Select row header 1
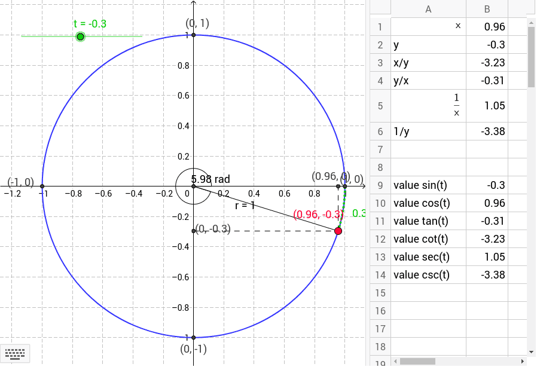 pyautogui.click(x=380, y=27)
